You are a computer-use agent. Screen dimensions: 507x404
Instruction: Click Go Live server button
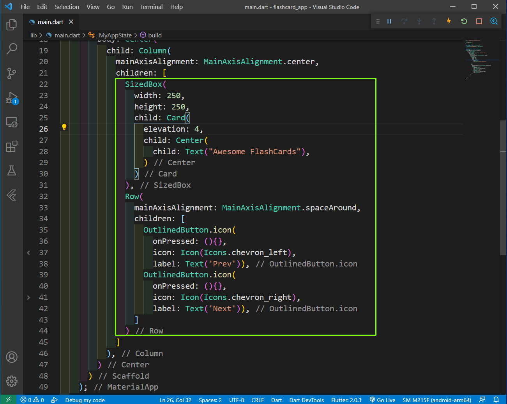tap(382, 400)
